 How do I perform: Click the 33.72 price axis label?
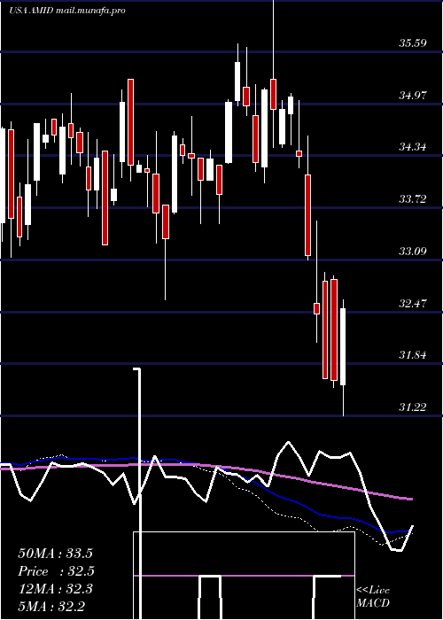[413, 199]
